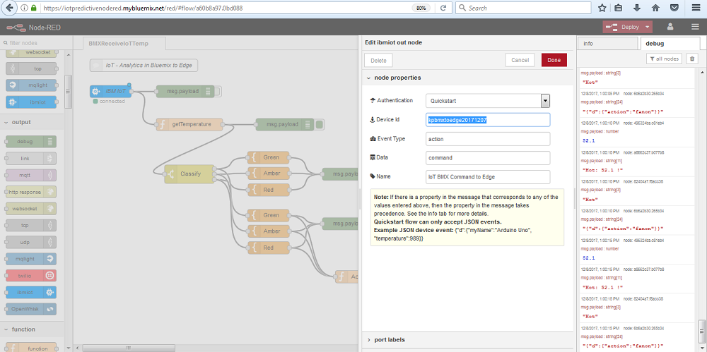Switch to the debug sidebar tab
Image resolution: width=707 pixels, height=352 pixels.
[x=670, y=44]
